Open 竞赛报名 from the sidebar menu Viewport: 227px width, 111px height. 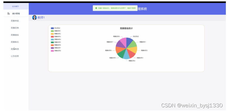coord(15,42)
